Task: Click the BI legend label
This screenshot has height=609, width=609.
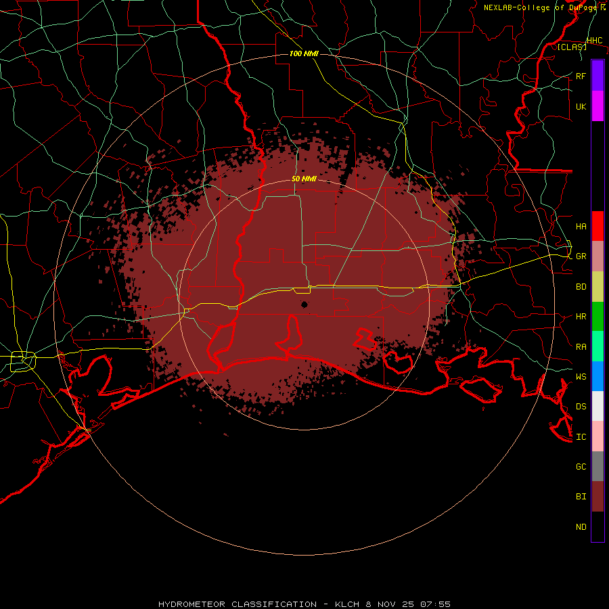Action: [581, 497]
